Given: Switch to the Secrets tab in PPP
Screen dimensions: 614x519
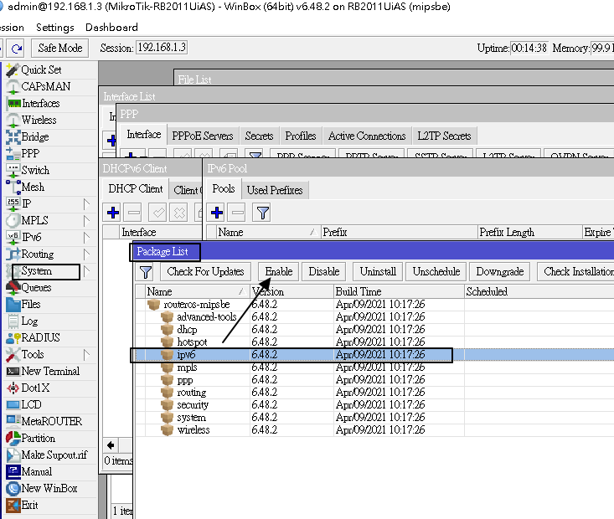Looking at the screenshot, I should 259,136.
